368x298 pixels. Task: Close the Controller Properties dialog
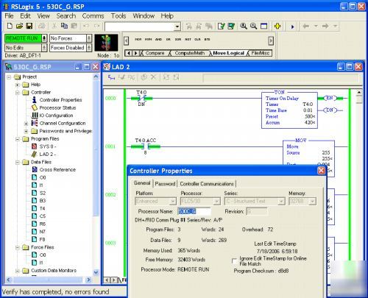pos(321,171)
